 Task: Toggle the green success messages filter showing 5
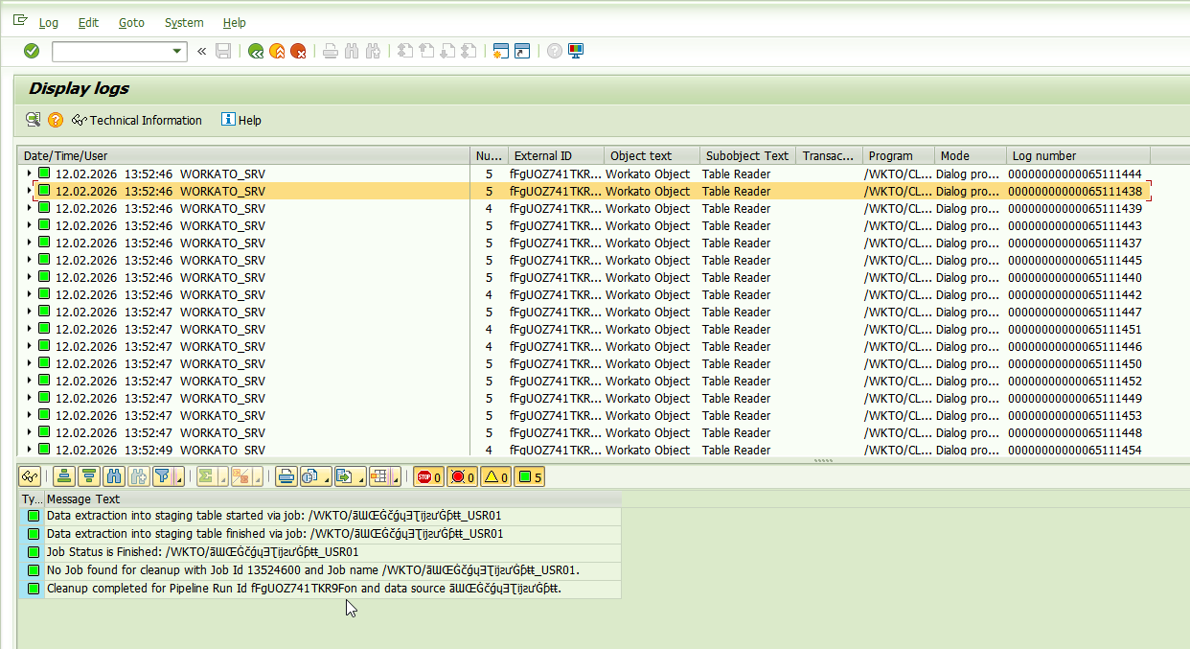(x=528, y=476)
